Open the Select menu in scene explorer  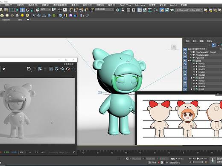click(187, 41)
